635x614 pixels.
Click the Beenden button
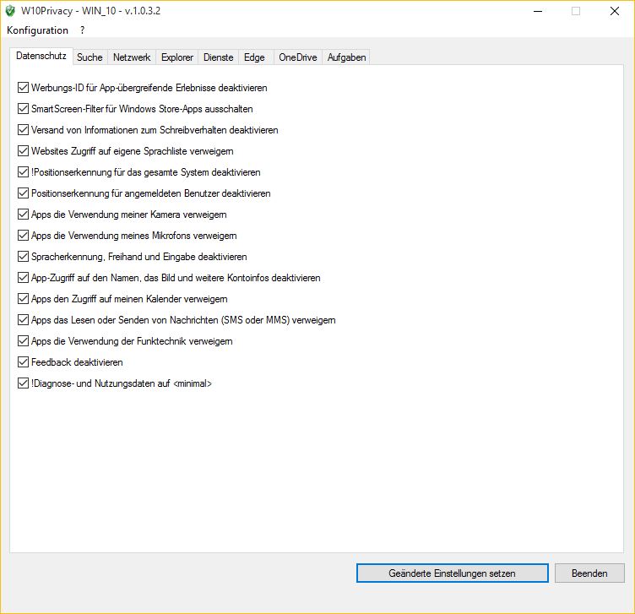tap(589, 573)
